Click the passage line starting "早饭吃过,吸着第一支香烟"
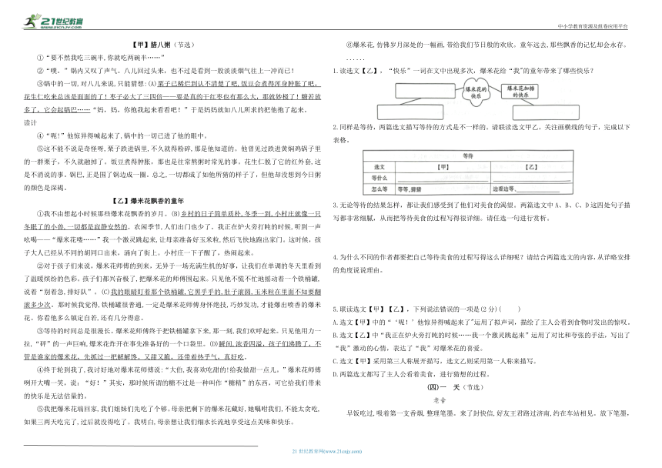The height and width of the screenshot is (468, 662). pos(488,413)
